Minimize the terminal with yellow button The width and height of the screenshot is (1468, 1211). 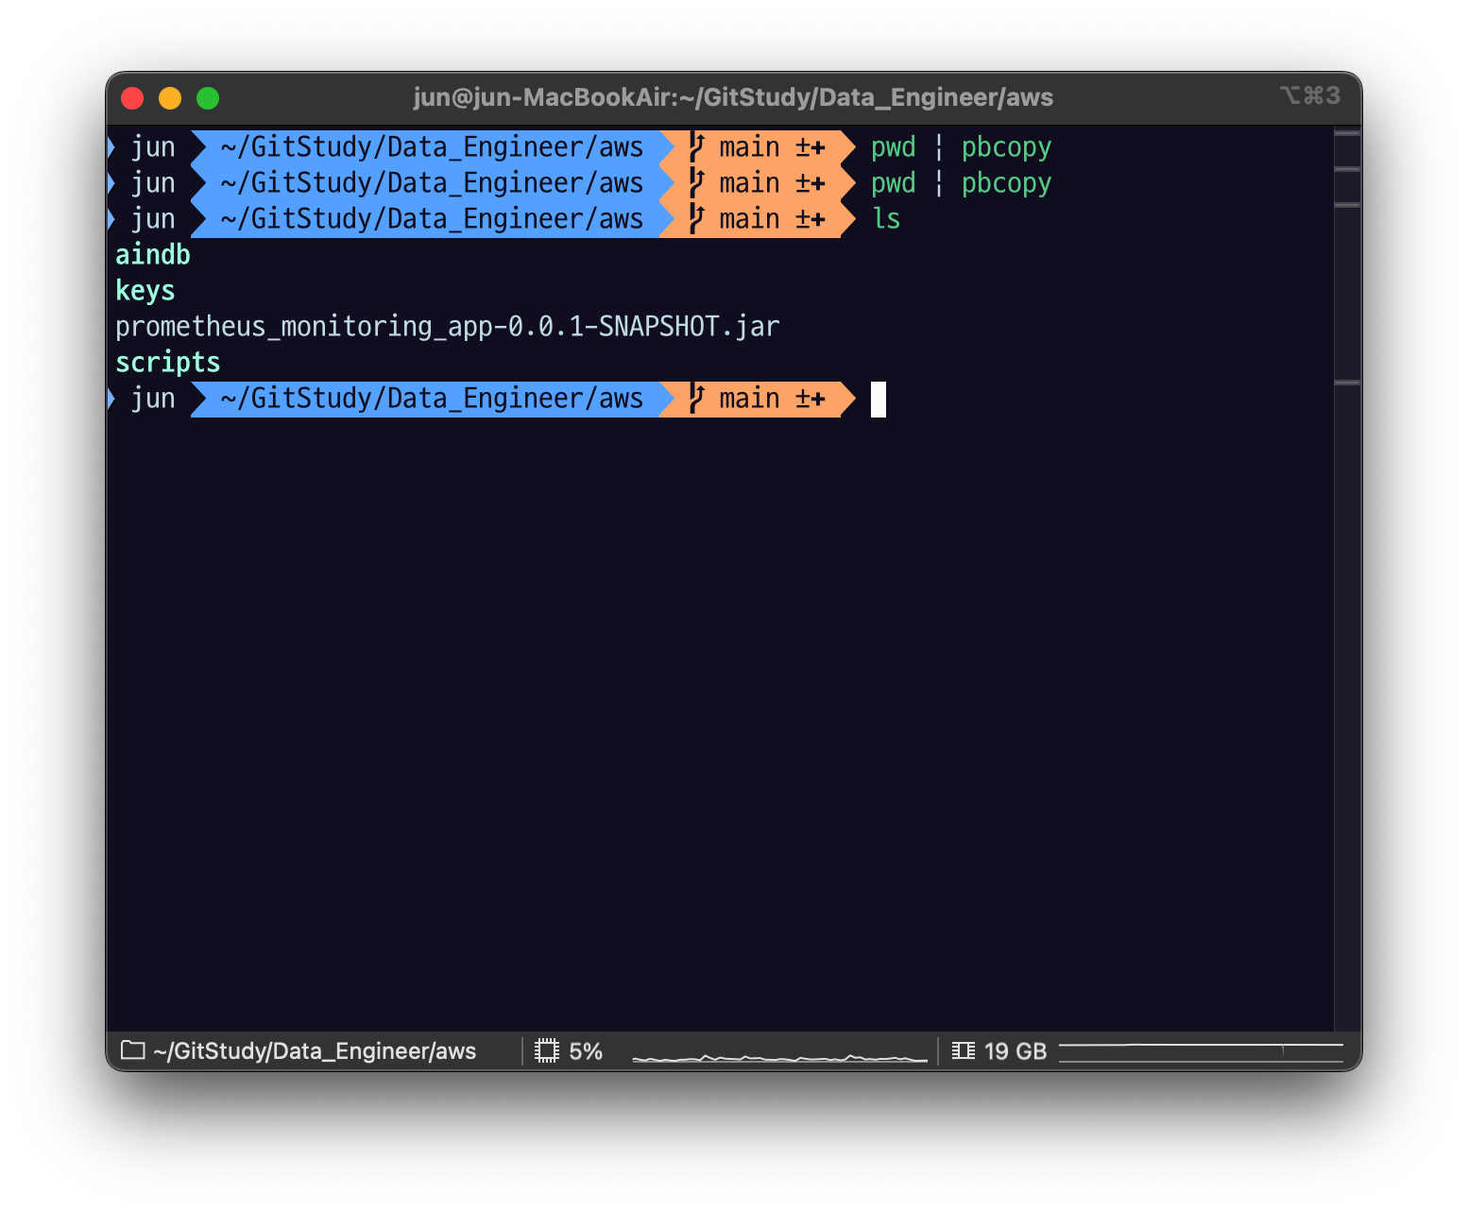click(170, 97)
